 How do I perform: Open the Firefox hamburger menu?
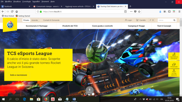tap(179, 12)
